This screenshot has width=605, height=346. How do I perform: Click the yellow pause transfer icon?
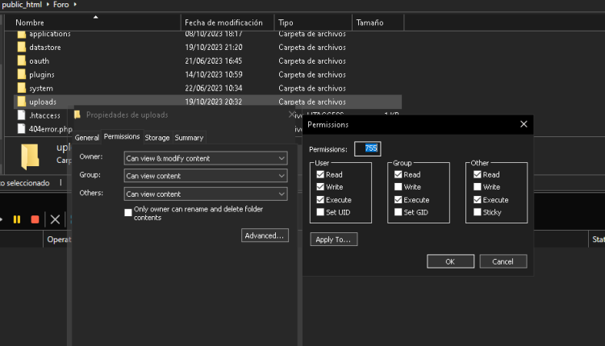[x=17, y=219]
